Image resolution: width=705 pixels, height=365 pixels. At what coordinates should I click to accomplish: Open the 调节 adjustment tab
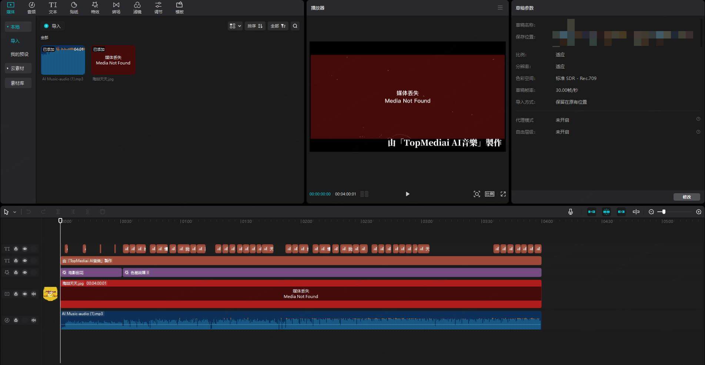pyautogui.click(x=158, y=8)
